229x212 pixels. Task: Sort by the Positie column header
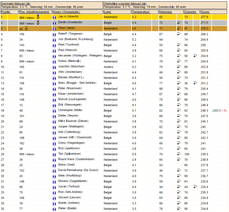(x=6, y=12)
